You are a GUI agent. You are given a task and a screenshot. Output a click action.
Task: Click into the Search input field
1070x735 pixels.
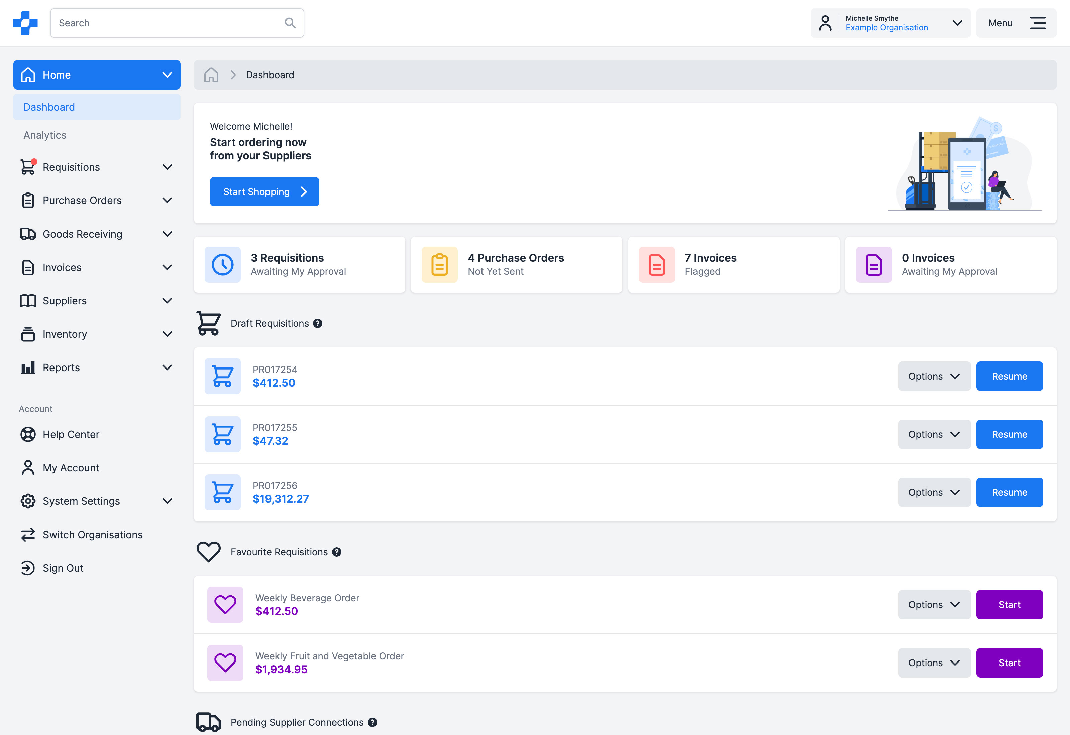point(166,23)
